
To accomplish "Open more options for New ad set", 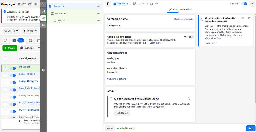I will pos(99,14).
